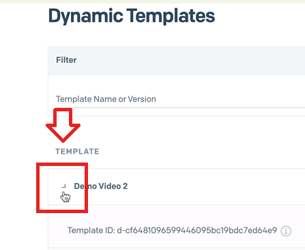The width and height of the screenshot is (305, 250).
Task: Click the info icon beside Template ID
Action: point(286,231)
